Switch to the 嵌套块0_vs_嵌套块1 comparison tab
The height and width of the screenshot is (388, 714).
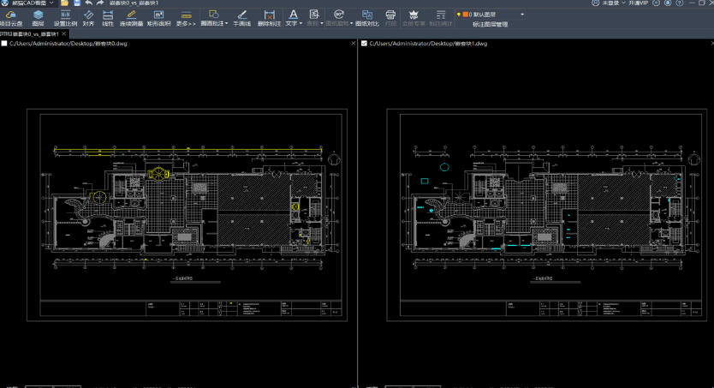(28, 33)
